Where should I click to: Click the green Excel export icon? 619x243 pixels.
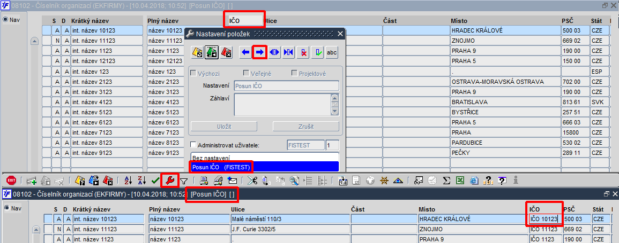[460, 181]
